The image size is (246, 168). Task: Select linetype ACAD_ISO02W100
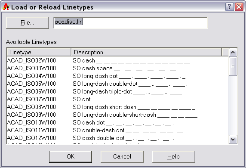coord(31,60)
